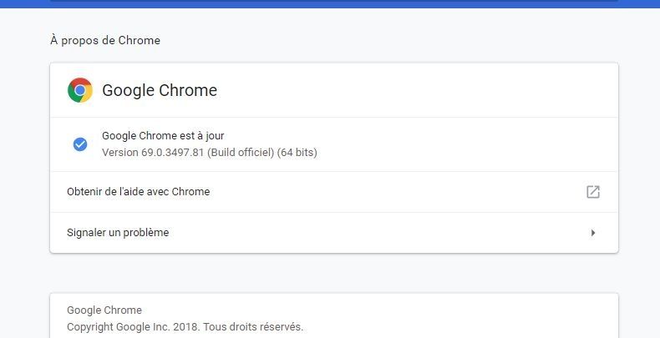The height and width of the screenshot is (338, 660).
Task: Click the (64 bits) label
Action: pyautogui.click(x=297, y=152)
